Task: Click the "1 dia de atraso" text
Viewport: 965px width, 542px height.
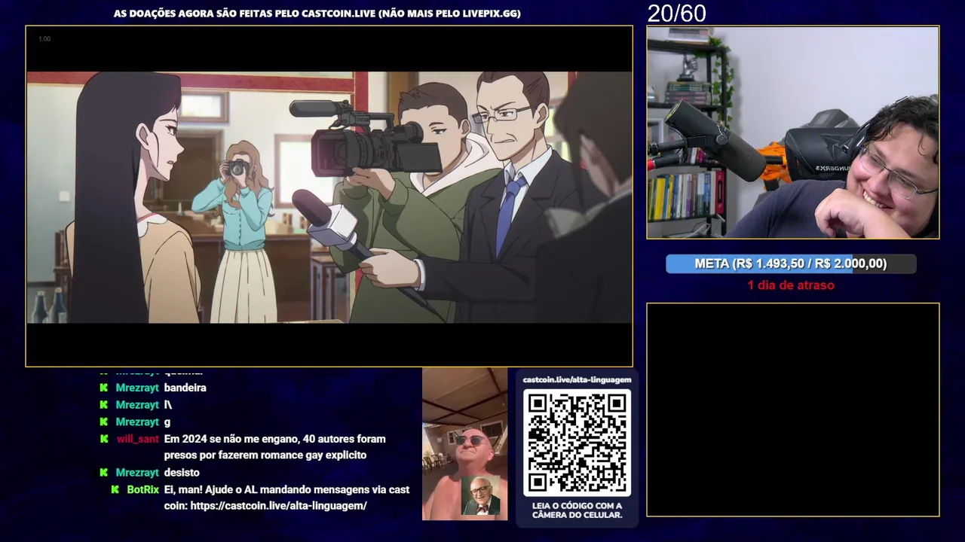Action: [x=791, y=285]
